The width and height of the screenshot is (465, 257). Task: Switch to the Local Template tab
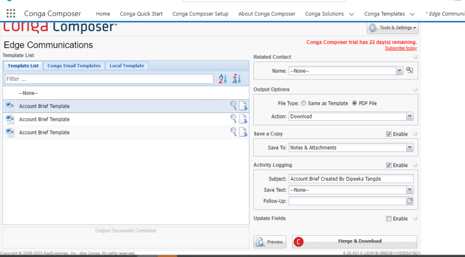click(x=127, y=65)
